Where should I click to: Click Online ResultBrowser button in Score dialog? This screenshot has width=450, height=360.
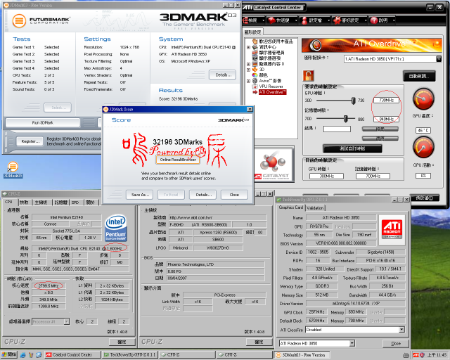[178, 160]
